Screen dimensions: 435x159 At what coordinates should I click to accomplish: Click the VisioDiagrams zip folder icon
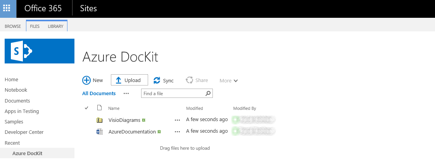click(99, 120)
